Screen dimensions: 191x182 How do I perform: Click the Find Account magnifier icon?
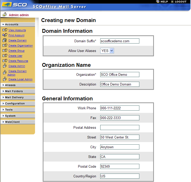(5, 35)
